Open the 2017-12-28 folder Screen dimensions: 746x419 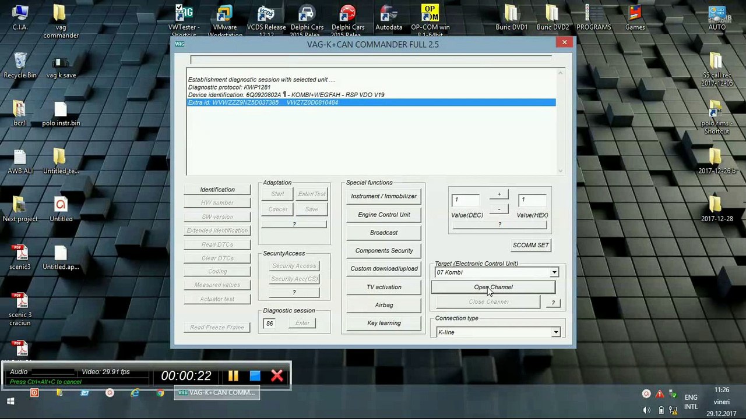pos(716,210)
